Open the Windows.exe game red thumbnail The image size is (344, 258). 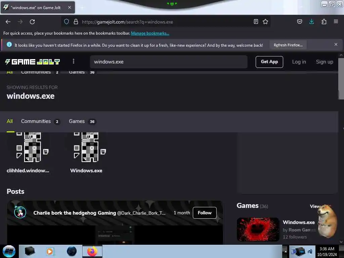click(258, 229)
